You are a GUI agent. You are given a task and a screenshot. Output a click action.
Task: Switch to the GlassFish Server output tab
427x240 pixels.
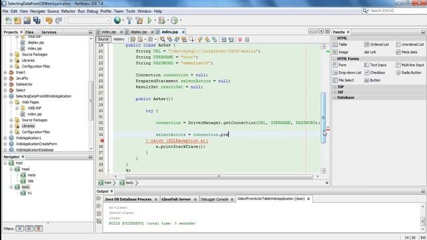[176, 199]
